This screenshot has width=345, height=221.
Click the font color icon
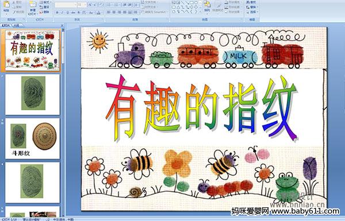[98, 13]
